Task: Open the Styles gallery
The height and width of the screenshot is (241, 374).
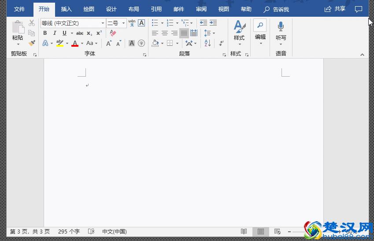Action: pos(239,33)
